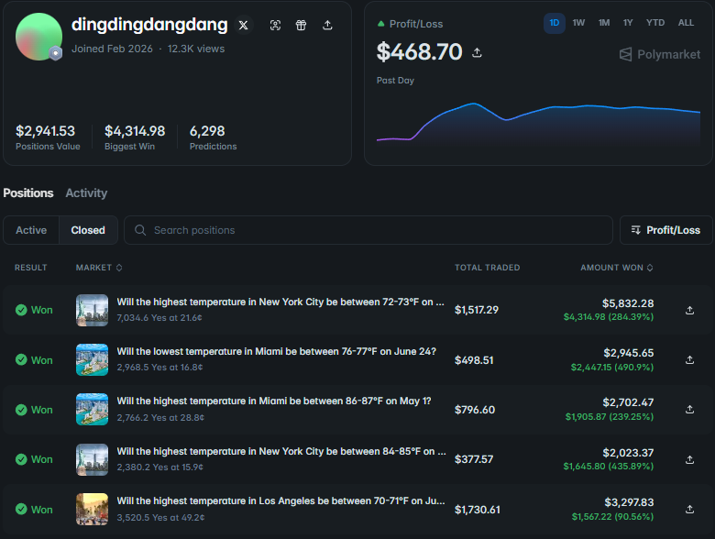This screenshot has width=715, height=539.
Task: Click the profile avatar image
Action: [38, 37]
